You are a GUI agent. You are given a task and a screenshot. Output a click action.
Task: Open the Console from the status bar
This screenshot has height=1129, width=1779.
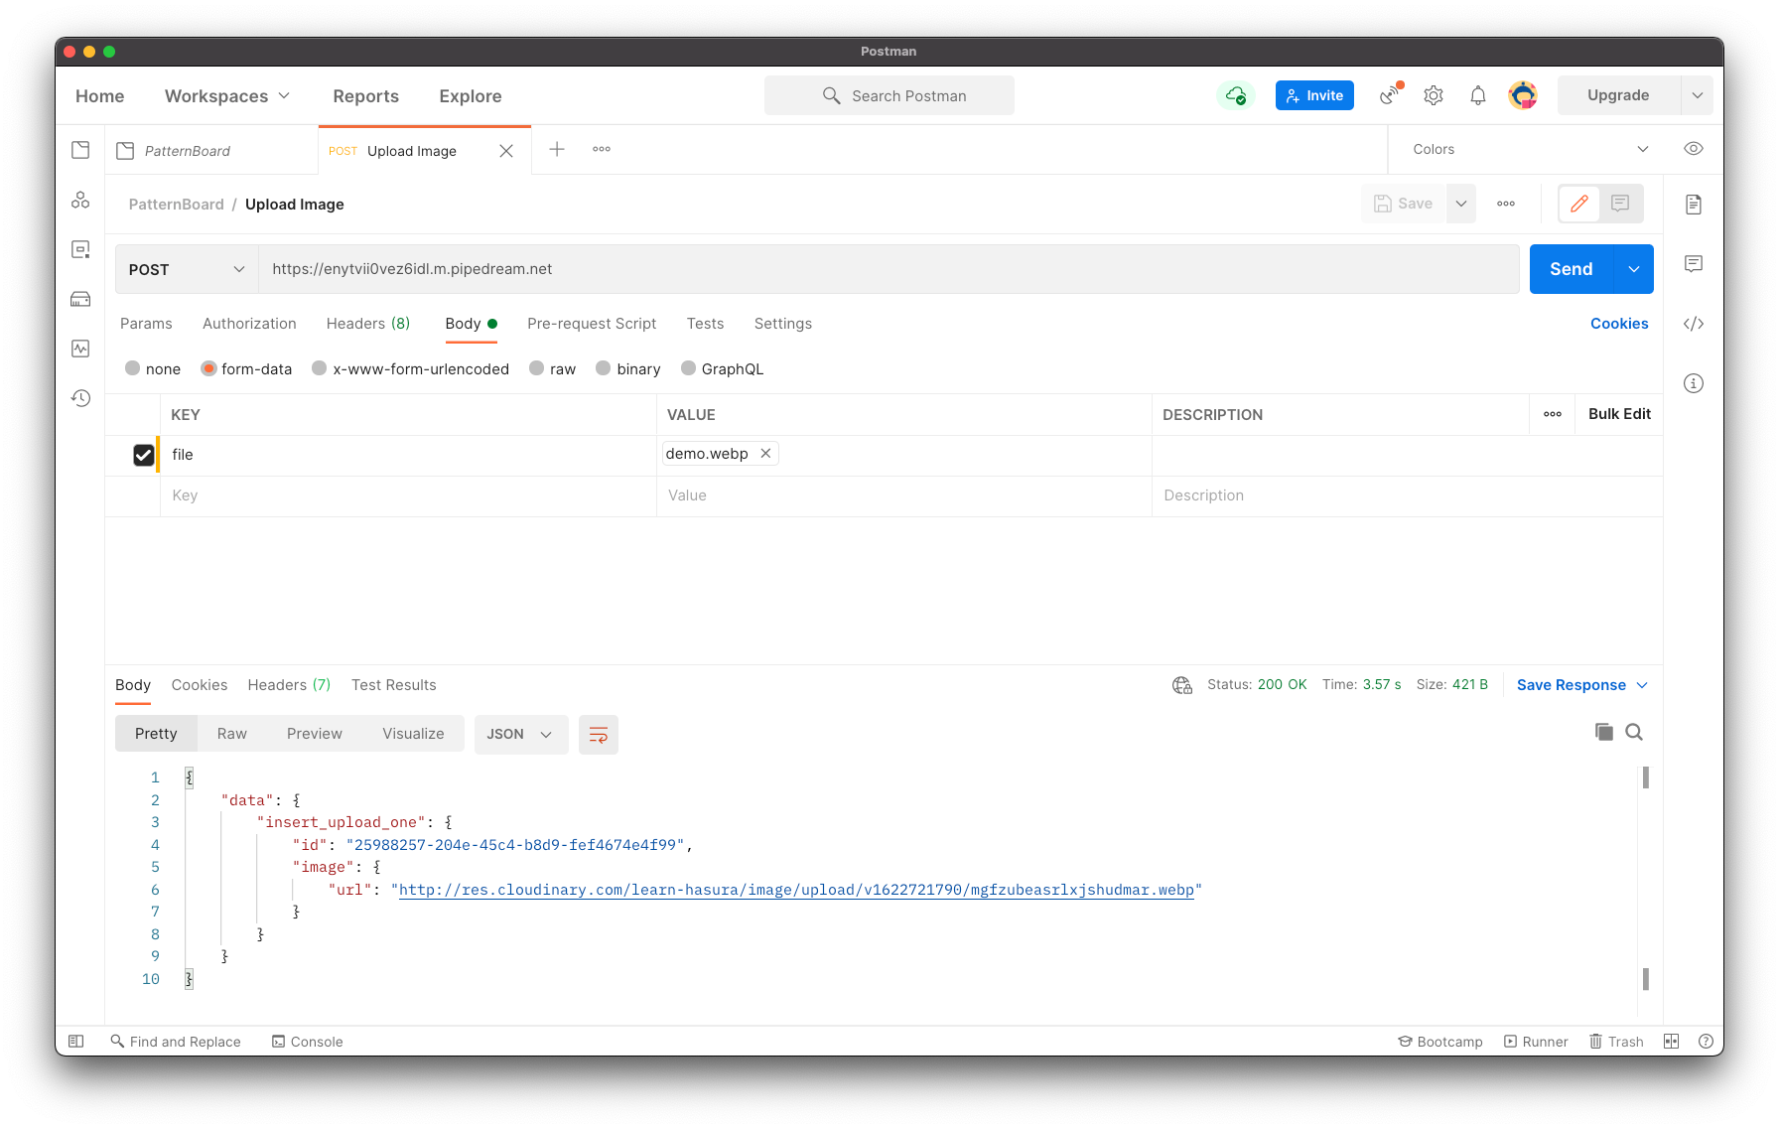coord(308,1042)
